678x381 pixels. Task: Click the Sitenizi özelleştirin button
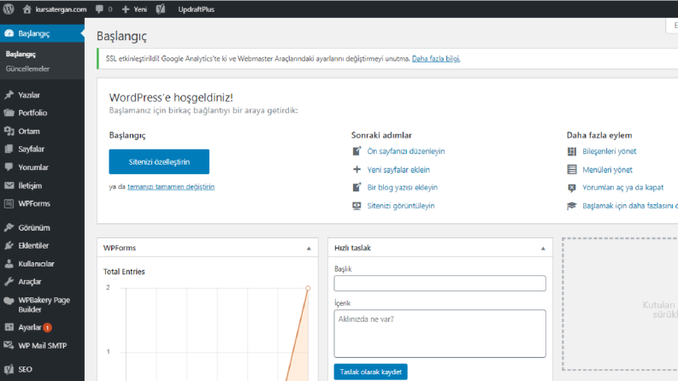click(x=159, y=161)
